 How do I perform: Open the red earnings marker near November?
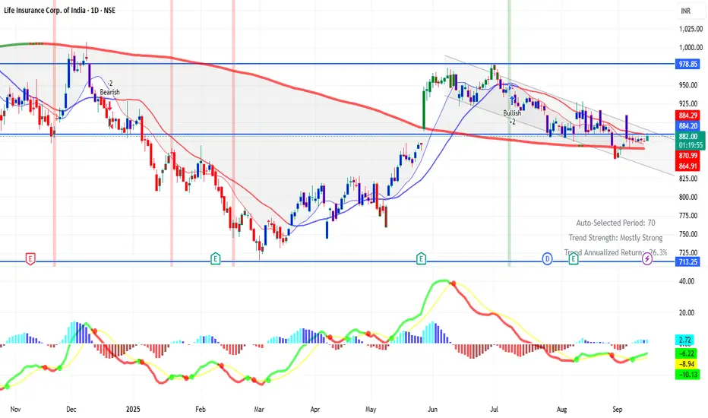click(30, 259)
